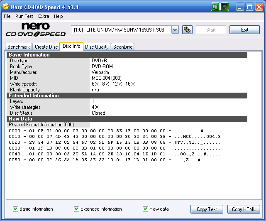Click the Blank Capacity label
The height and width of the screenshot is (221, 266).
point(25,90)
